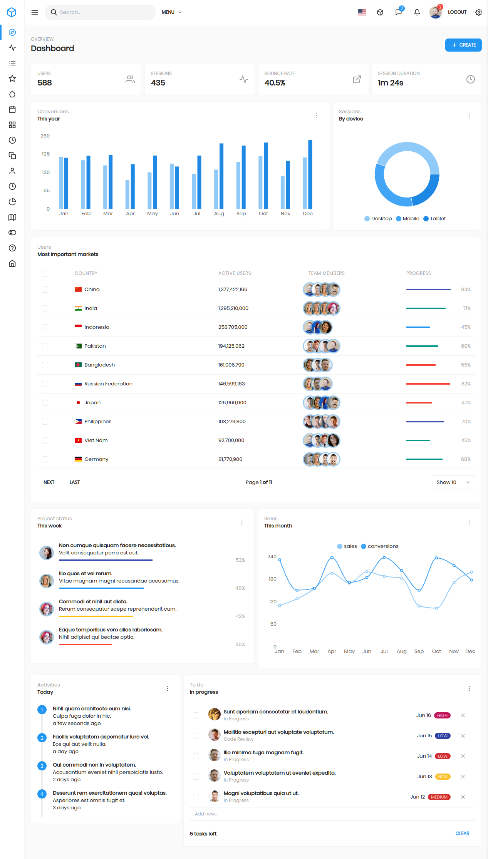The height and width of the screenshot is (859, 488).
Task: Open the settings gear icon
Action: (479, 12)
